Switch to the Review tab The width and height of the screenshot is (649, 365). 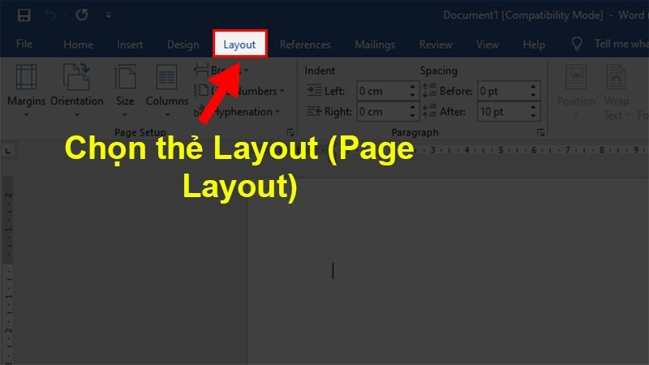[436, 45]
